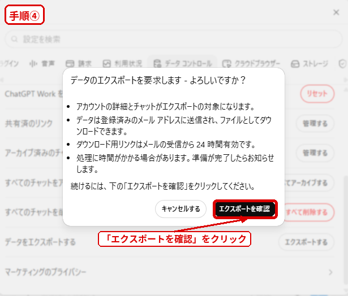The image size is (348, 296).
Task: Click the 共有済のリンク label
Action: click(x=29, y=123)
